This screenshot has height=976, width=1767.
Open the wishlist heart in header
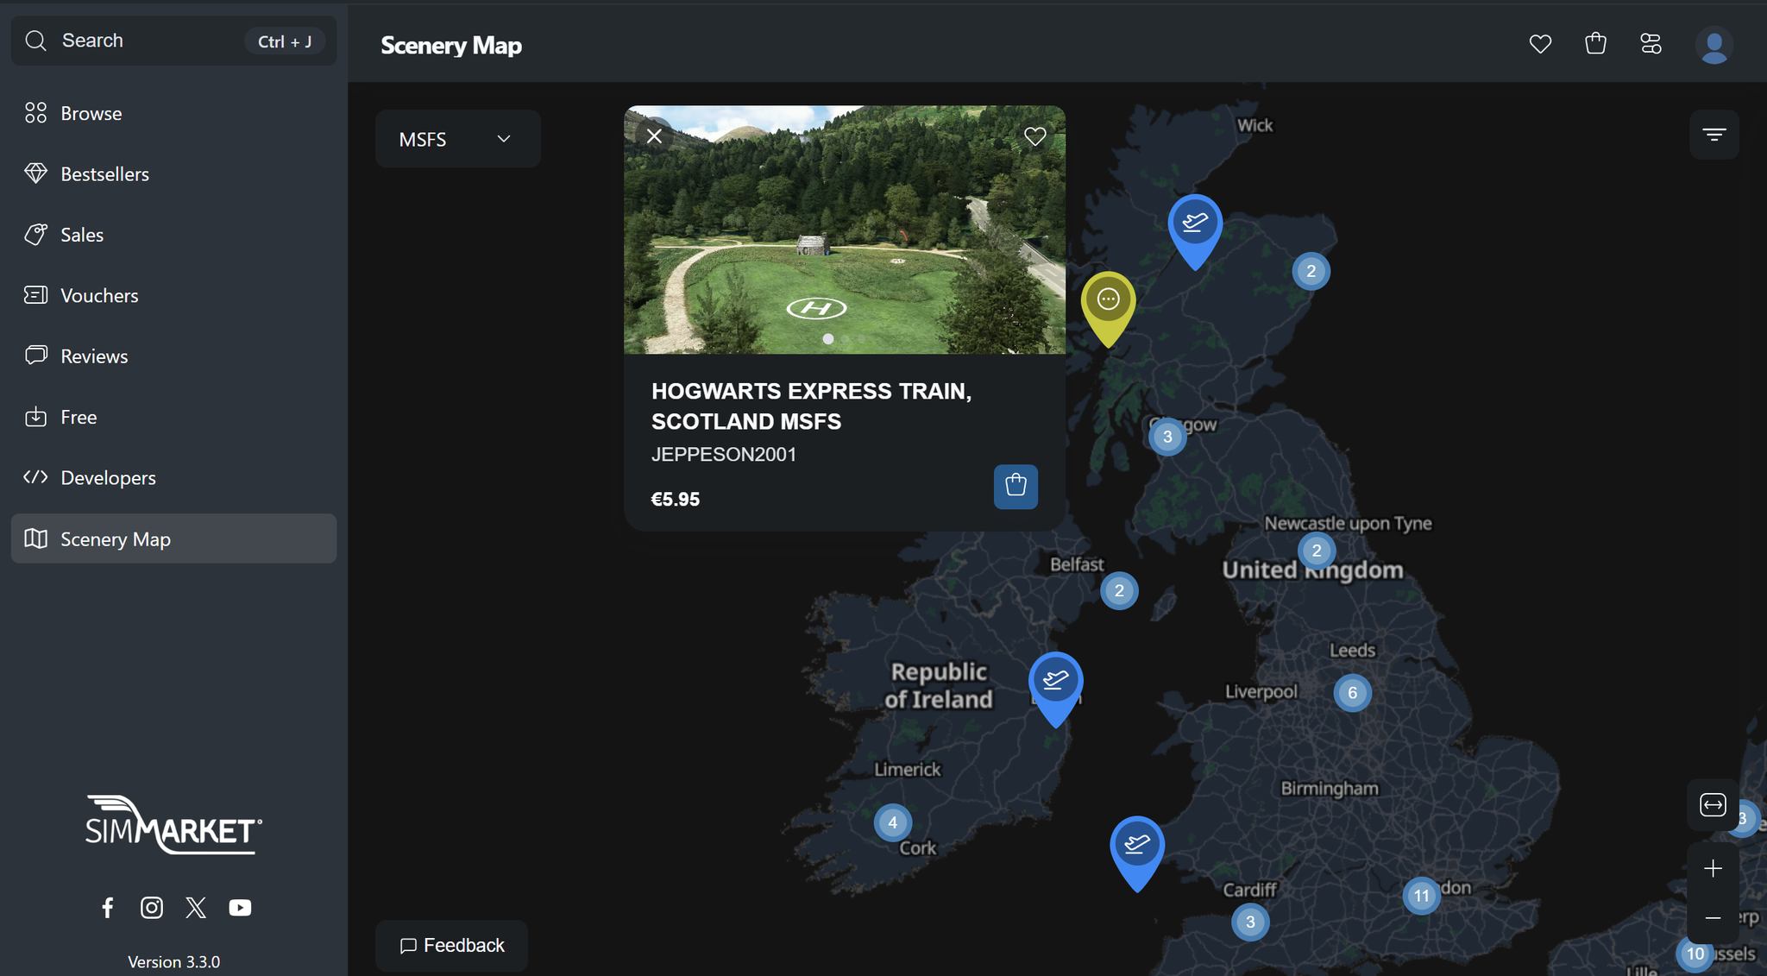coord(1540,44)
